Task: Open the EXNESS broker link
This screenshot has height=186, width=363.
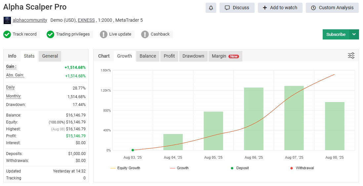Action: point(86,20)
